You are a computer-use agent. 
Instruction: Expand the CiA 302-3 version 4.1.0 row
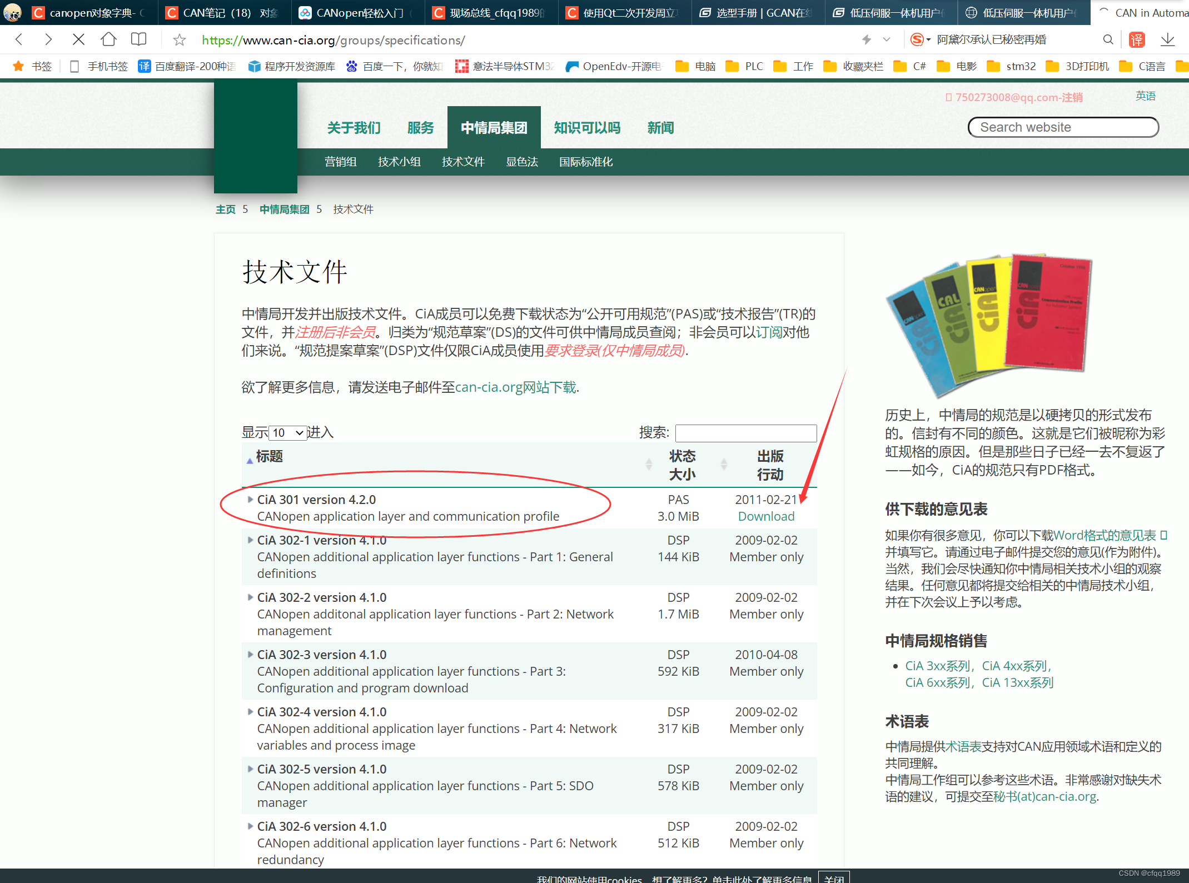(250, 655)
